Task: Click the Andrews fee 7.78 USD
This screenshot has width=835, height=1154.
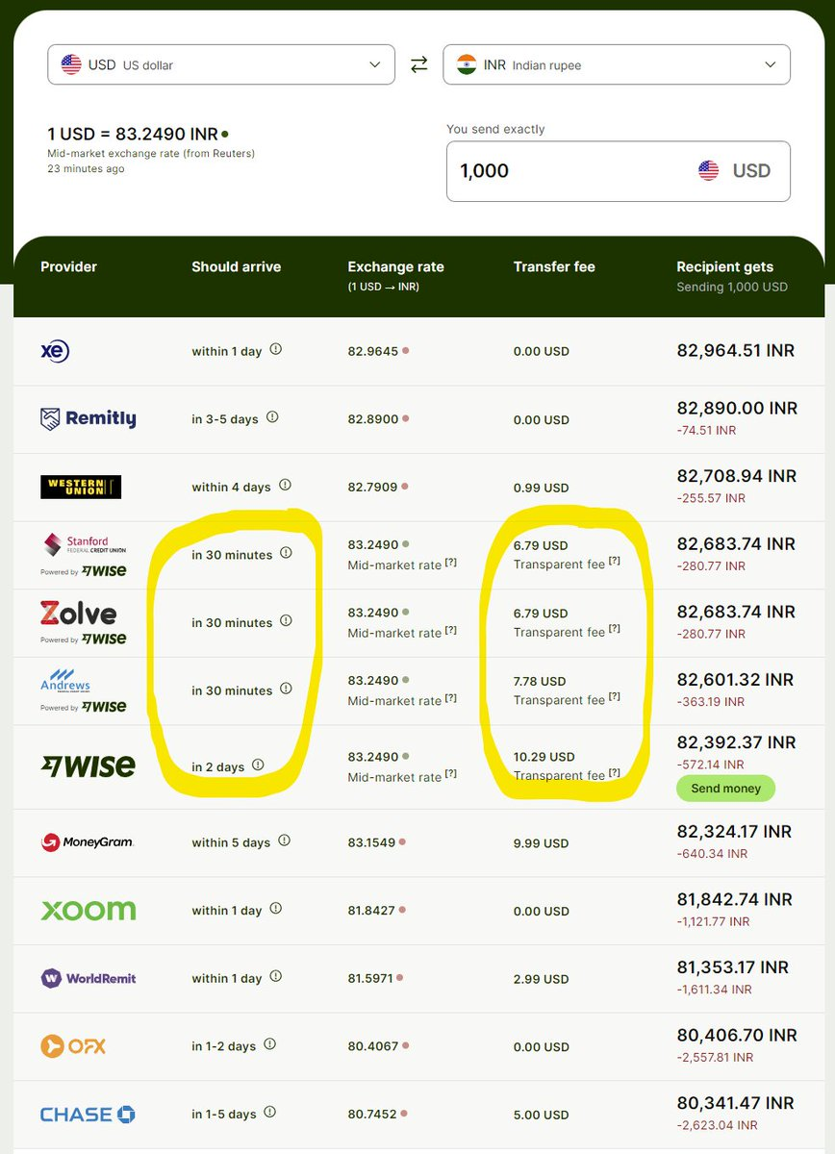Action: pyautogui.click(x=540, y=681)
